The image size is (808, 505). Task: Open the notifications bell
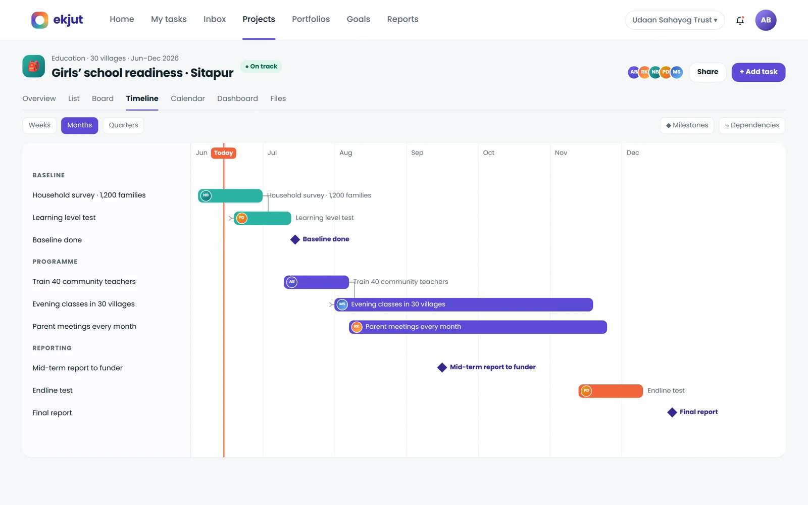tap(740, 20)
